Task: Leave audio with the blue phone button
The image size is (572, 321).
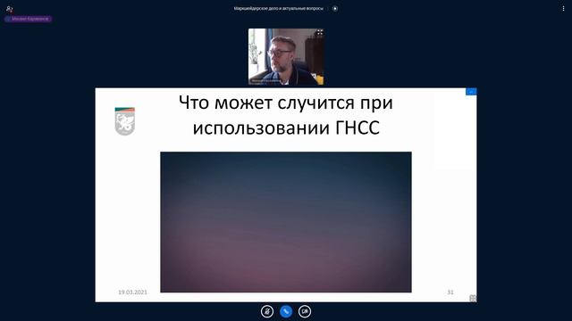Action: coord(286,311)
